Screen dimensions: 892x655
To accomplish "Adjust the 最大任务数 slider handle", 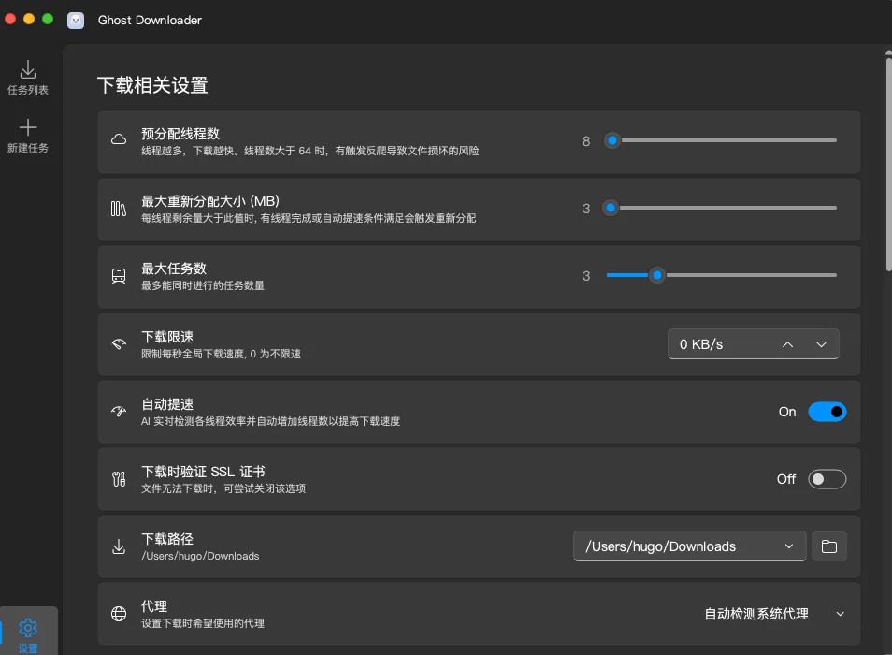I will click(x=657, y=275).
